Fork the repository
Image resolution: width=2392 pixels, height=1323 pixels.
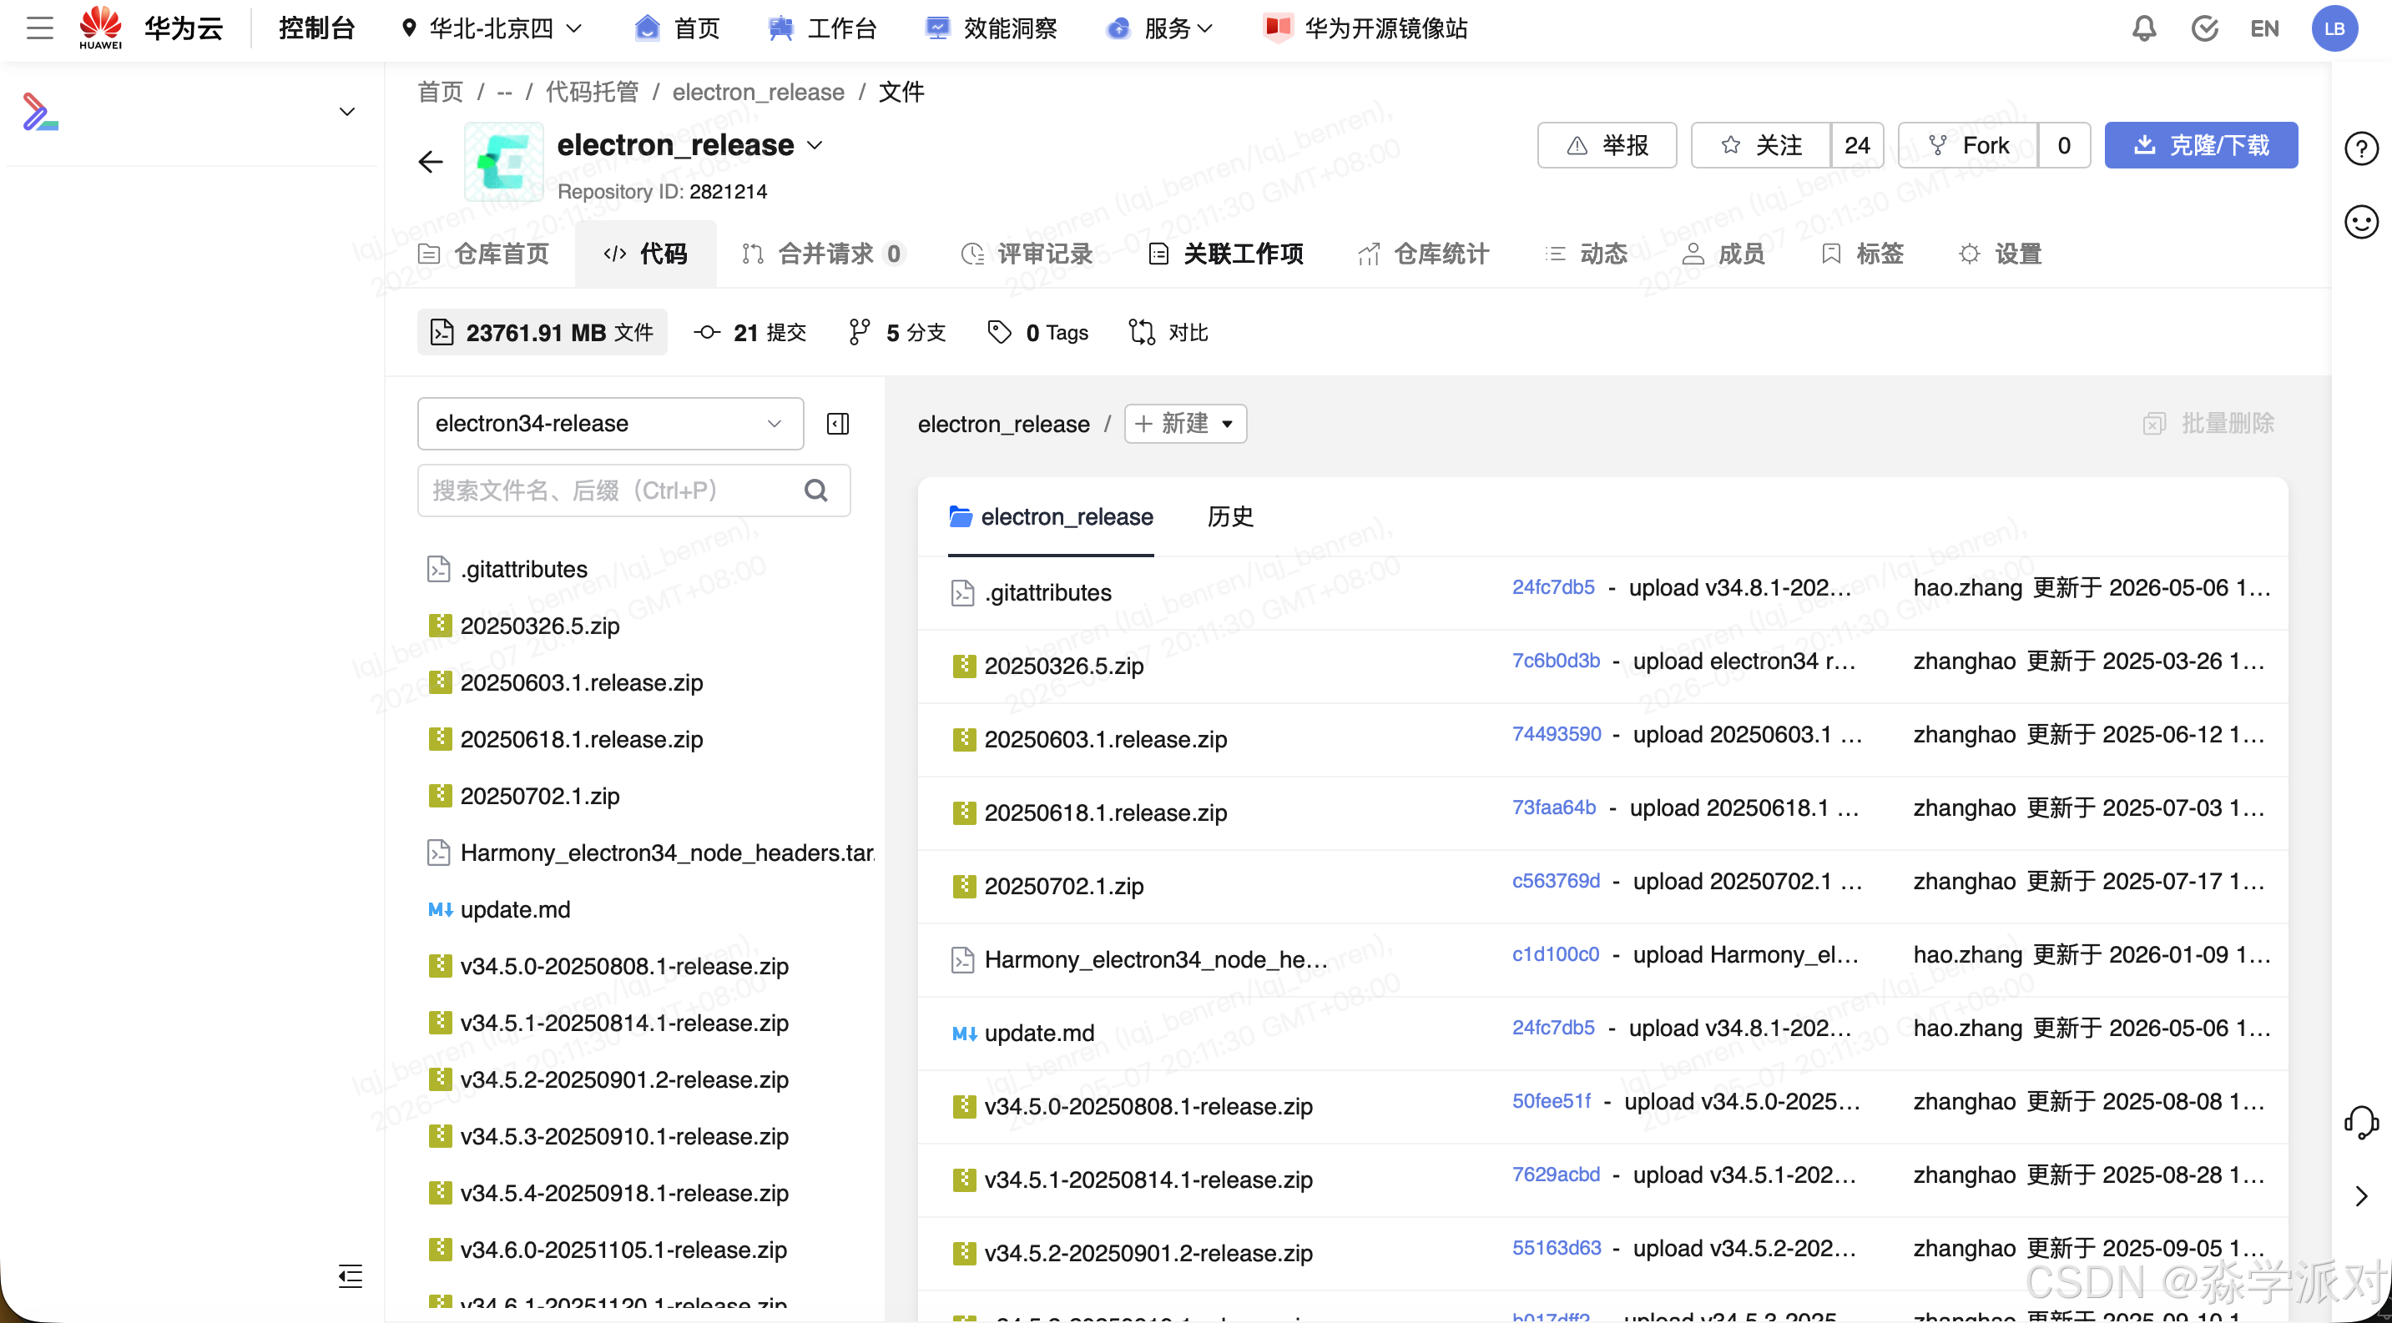[1968, 146]
